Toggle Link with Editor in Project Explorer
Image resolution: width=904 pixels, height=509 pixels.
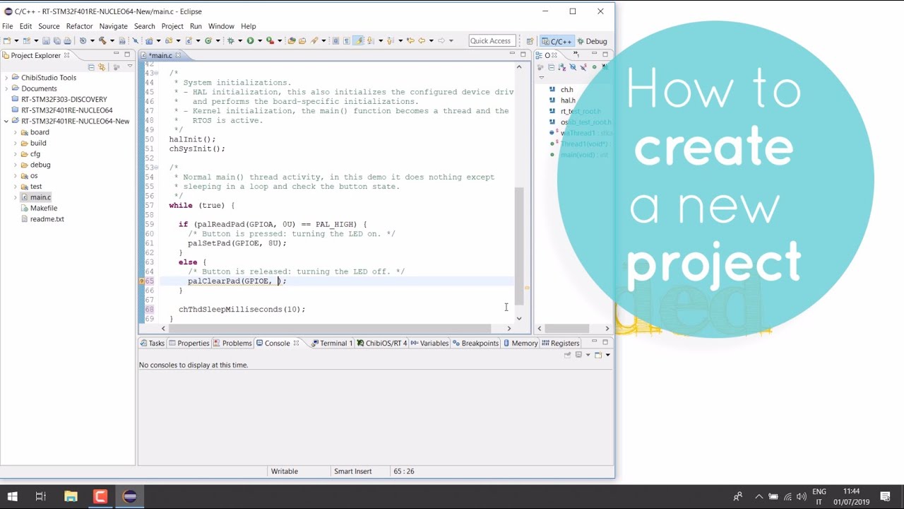tap(102, 66)
